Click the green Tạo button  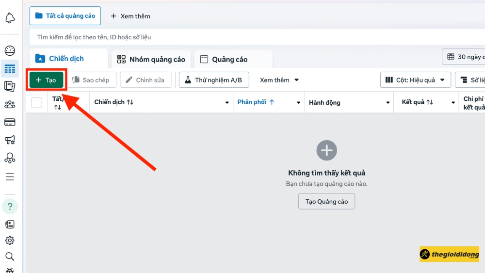(46, 80)
